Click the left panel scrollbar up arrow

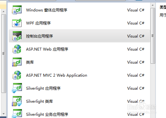coord(3,11)
